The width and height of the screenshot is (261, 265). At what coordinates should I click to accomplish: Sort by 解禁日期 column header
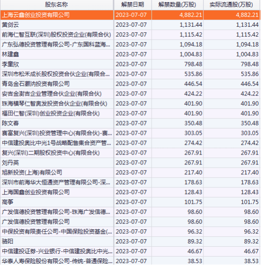133,5
